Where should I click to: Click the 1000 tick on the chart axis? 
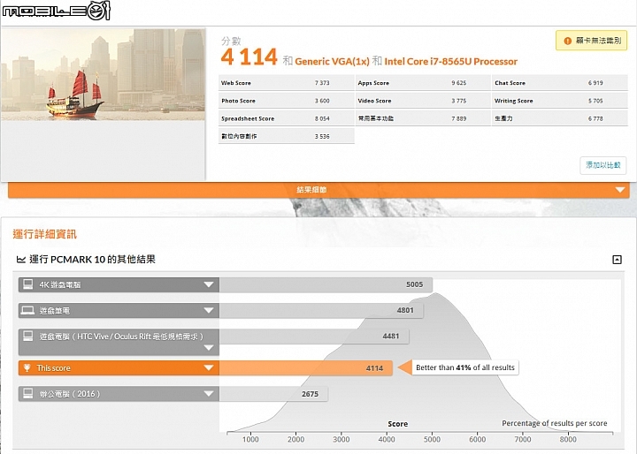(250, 439)
